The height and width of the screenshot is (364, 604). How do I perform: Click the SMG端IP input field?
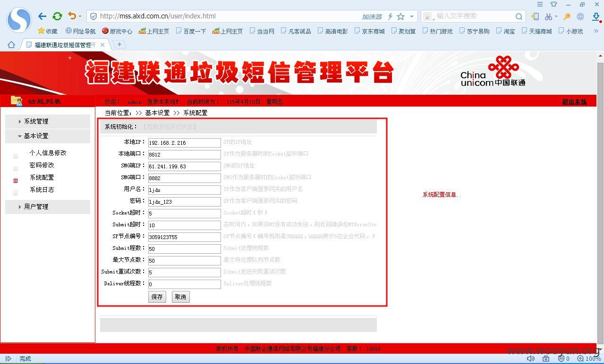[x=185, y=166]
